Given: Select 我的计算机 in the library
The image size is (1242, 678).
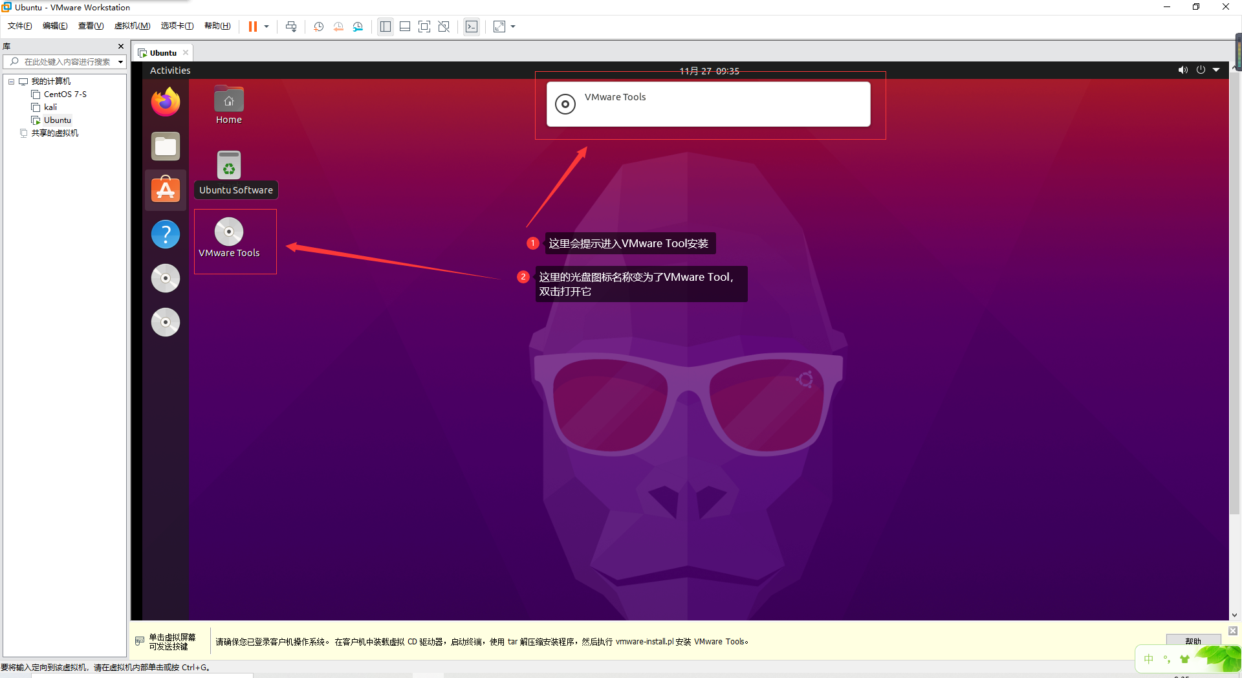Looking at the screenshot, I should [50, 81].
